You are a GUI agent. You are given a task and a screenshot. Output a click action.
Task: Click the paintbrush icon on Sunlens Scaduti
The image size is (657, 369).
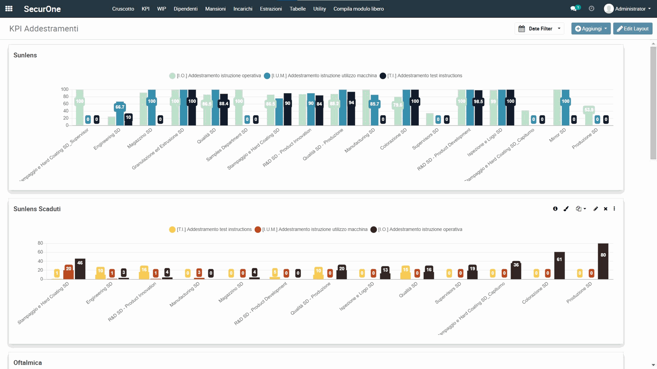click(566, 209)
